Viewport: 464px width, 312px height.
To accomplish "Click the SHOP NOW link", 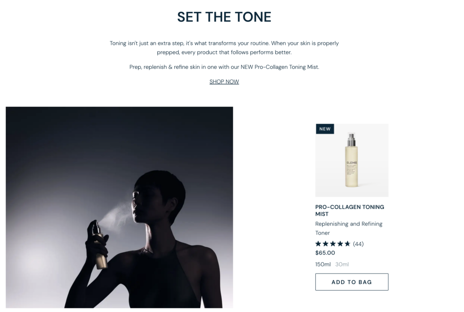I will 224,82.
